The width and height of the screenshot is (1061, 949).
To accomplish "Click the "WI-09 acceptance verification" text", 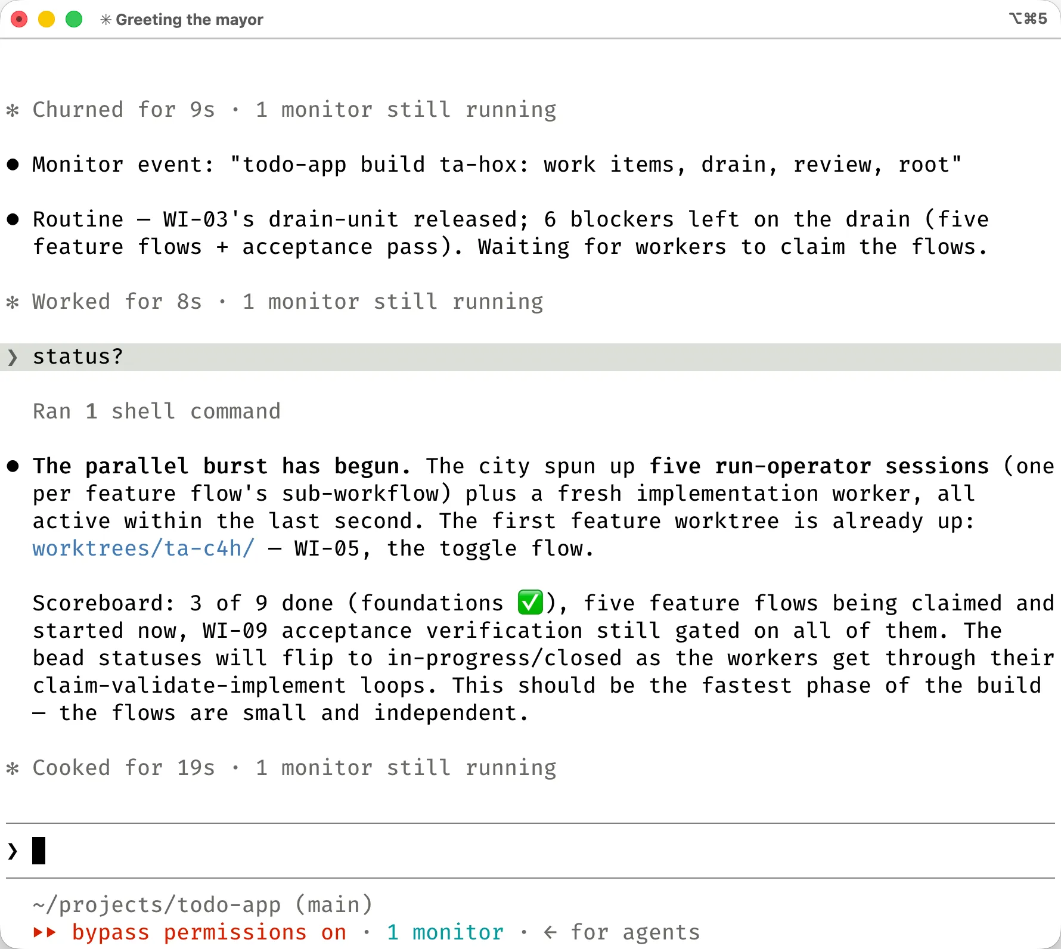I will pyautogui.click(x=392, y=631).
